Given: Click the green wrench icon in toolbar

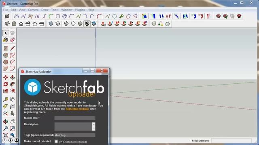Looking at the screenshot, I should [x=121, y=16].
